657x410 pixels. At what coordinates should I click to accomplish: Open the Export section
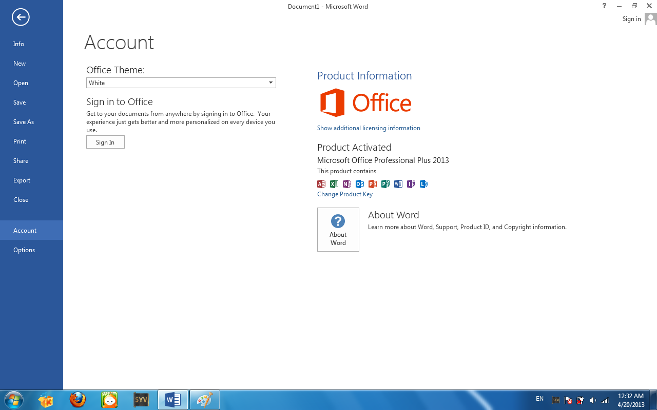click(x=22, y=180)
